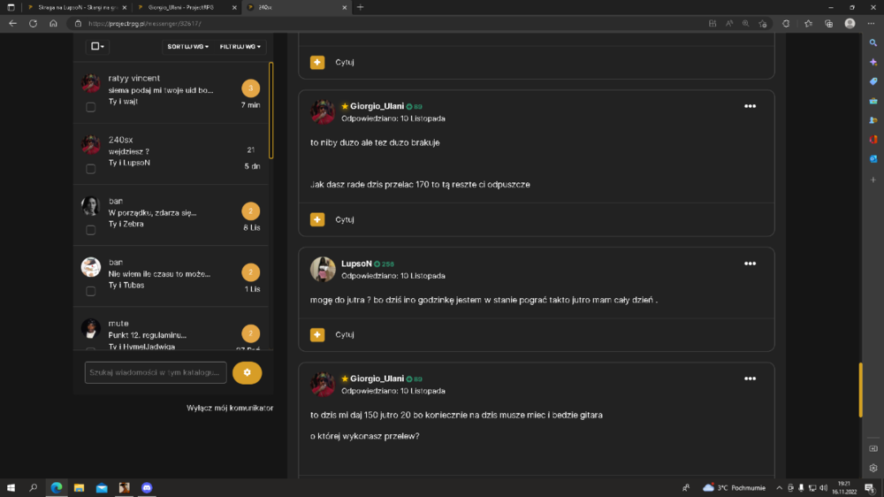Open the 'Nie wiem ile czasu to może...' message
Screen dimensions: 884x497
[159, 273]
